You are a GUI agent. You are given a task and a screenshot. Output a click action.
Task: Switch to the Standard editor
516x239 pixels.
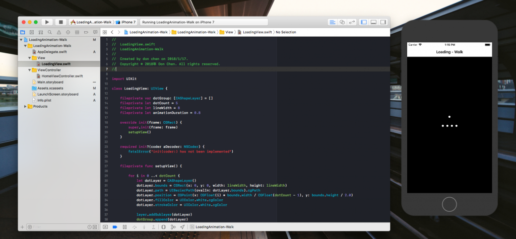point(333,22)
